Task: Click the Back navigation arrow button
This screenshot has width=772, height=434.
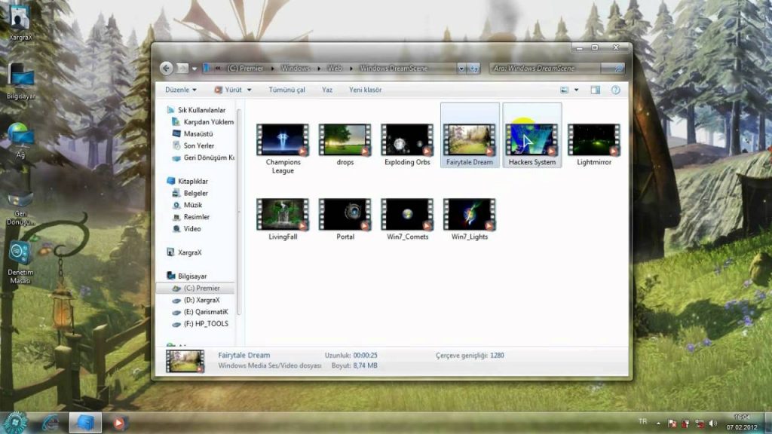Action: tap(167, 68)
